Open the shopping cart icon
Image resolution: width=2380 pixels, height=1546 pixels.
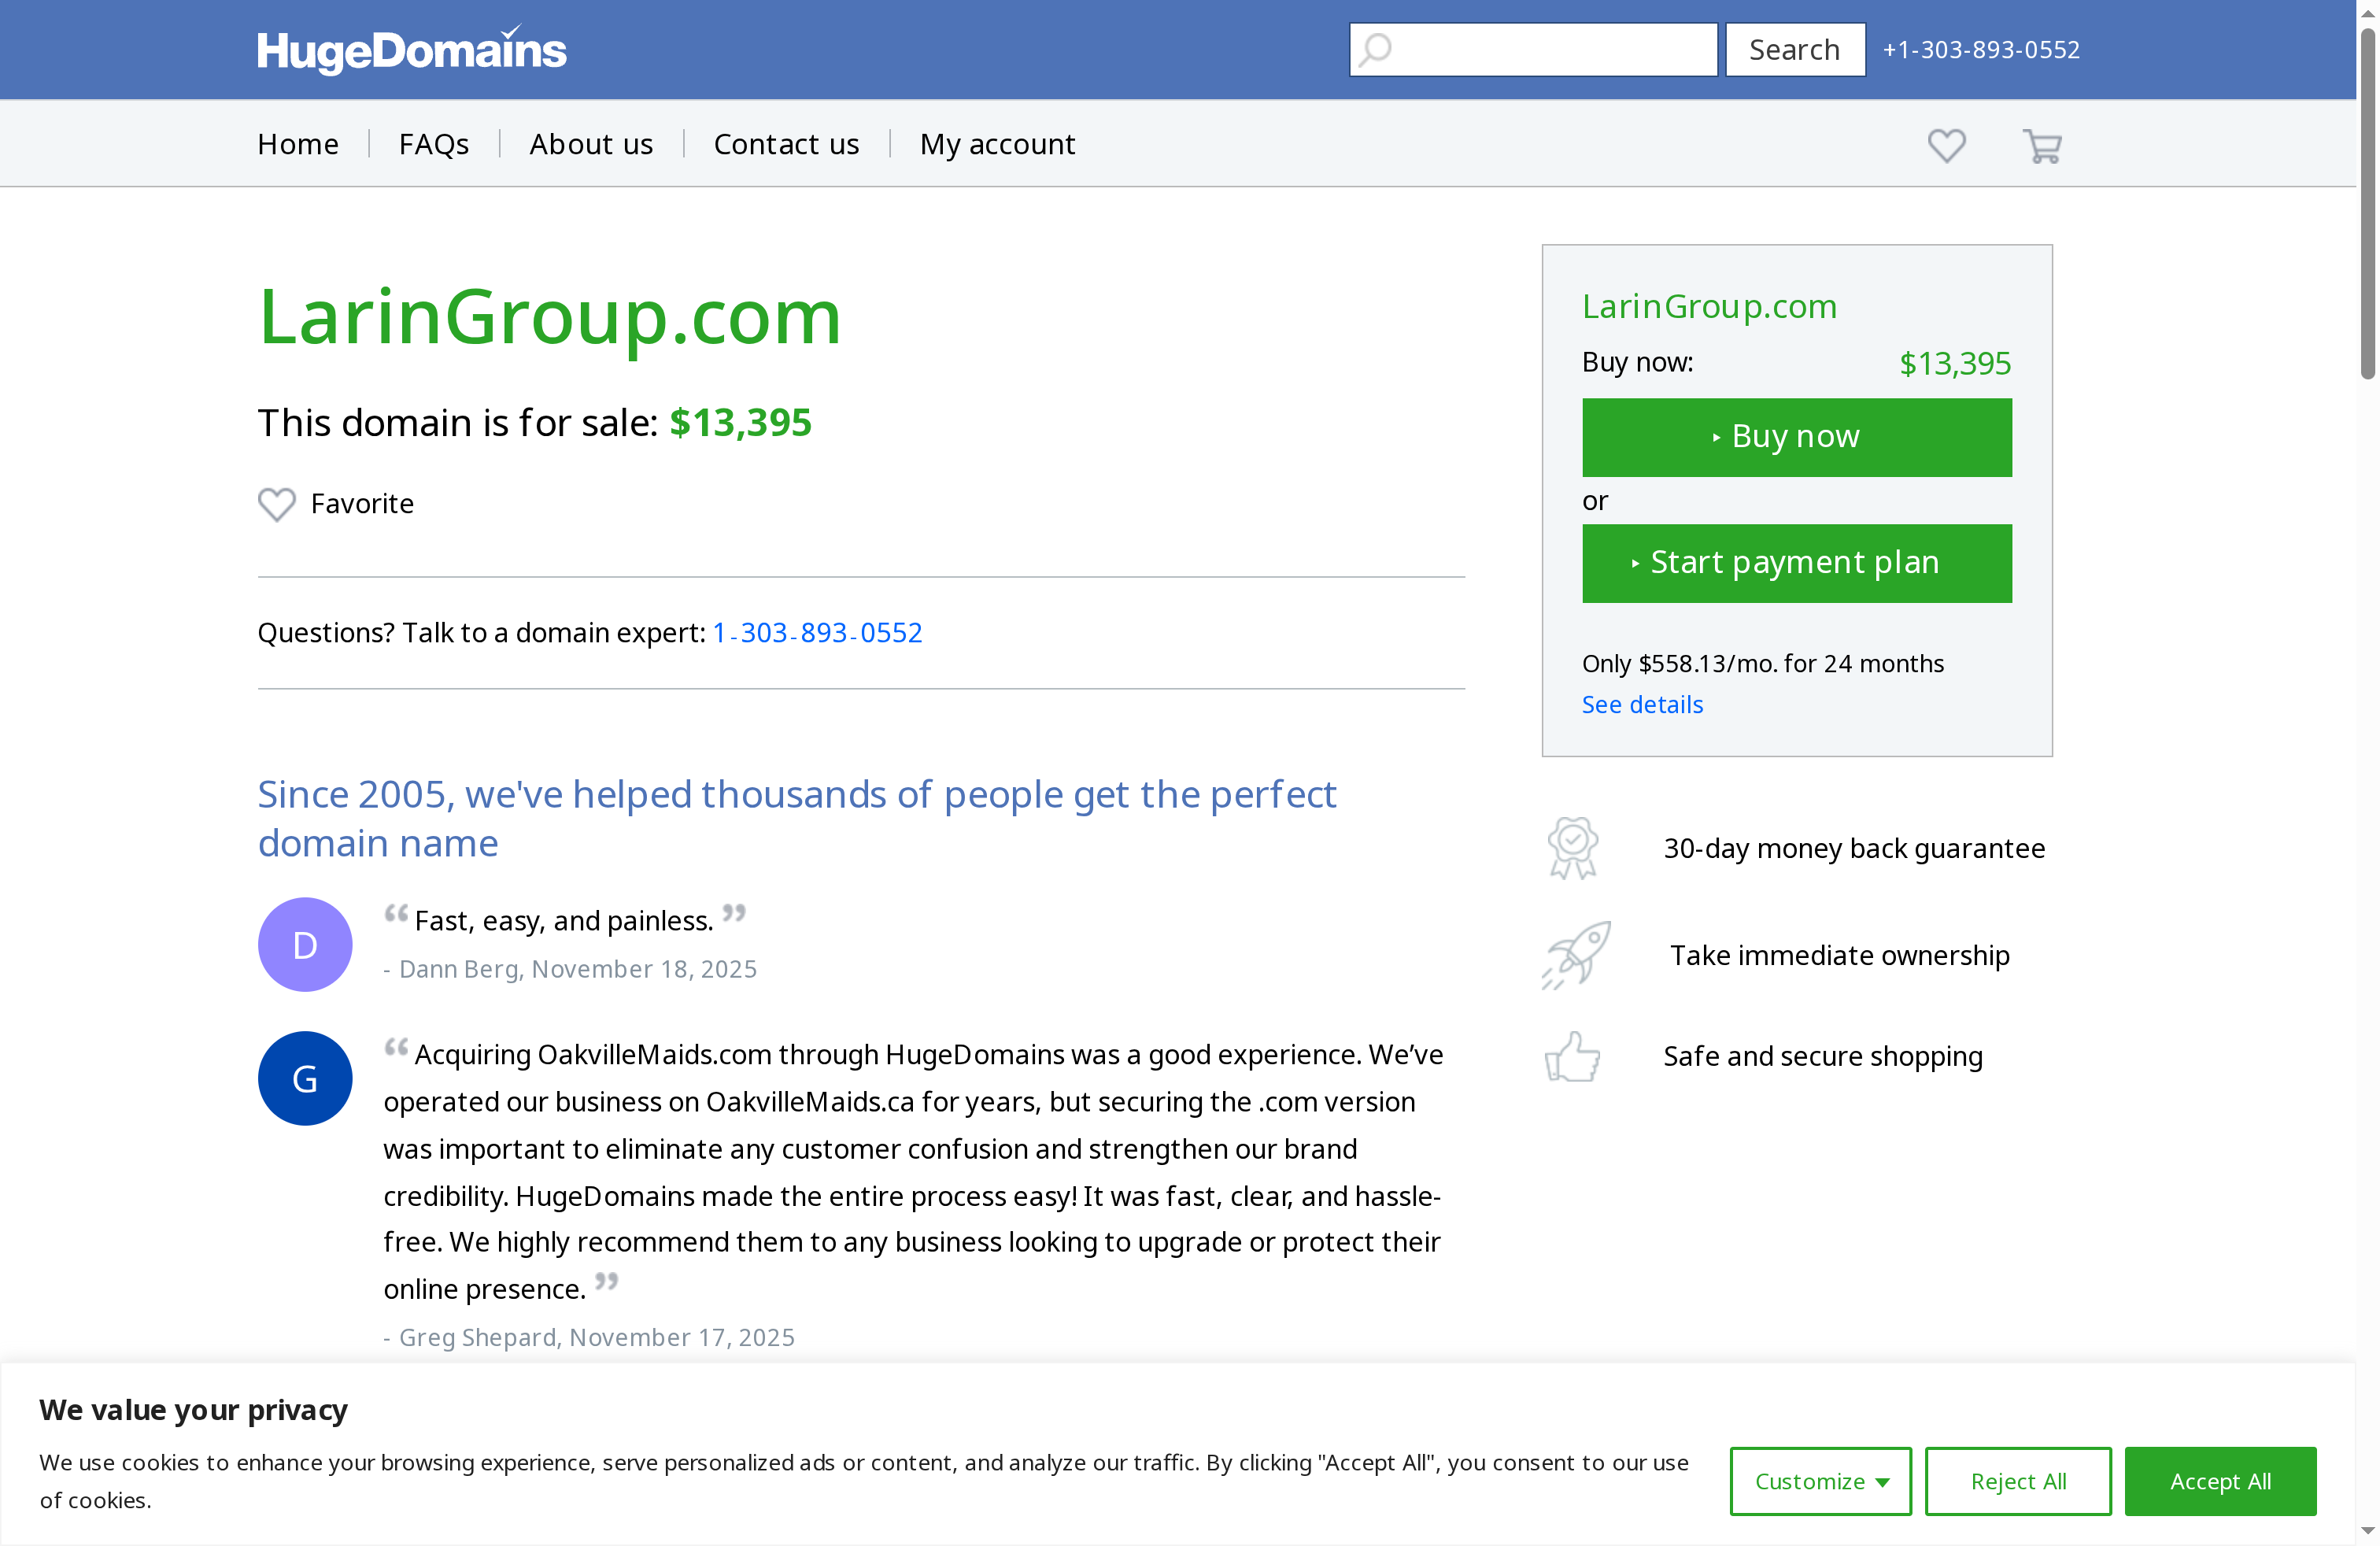point(2042,146)
